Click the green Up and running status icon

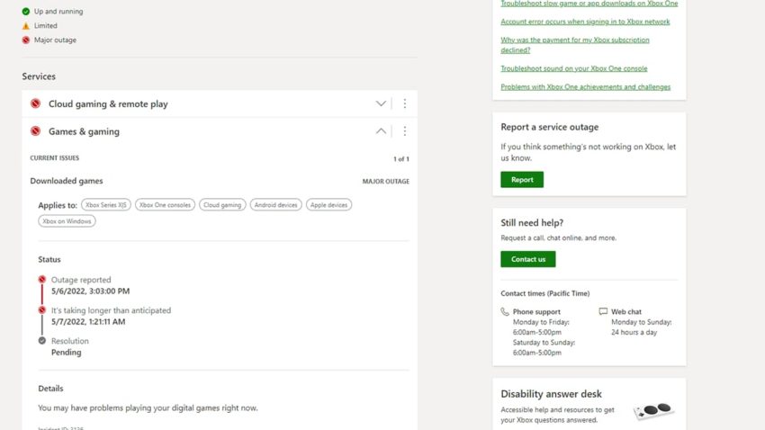click(x=26, y=11)
